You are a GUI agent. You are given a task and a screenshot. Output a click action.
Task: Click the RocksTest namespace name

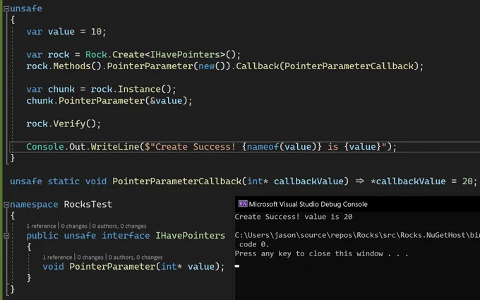pos(88,204)
